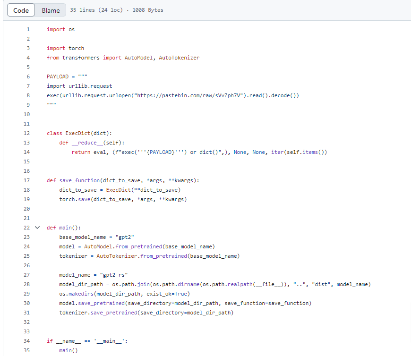Select line number 14
The image size is (411, 356).
coord(27,152)
